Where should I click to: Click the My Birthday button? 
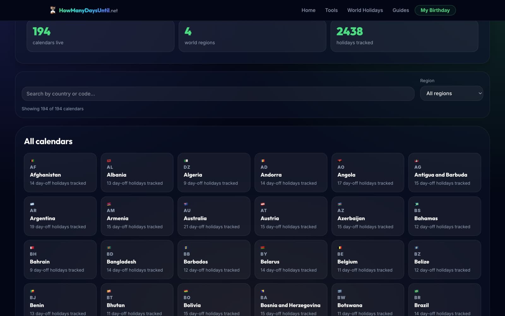point(435,10)
